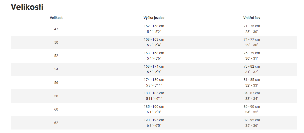Click the Výška jezdce column header
The width and height of the screenshot is (304, 133).
[154, 18]
